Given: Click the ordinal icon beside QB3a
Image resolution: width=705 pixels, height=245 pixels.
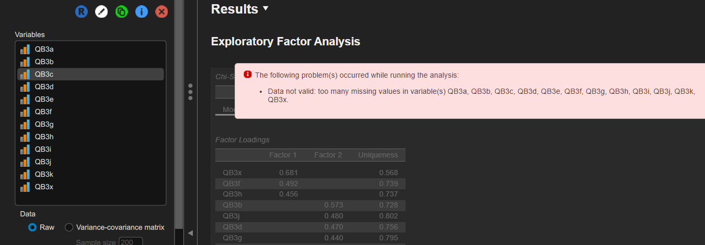Looking at the screenshot, I should click(x=25, y=50).
